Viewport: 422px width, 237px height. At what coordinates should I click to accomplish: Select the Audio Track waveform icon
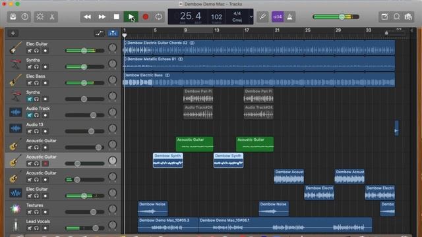pos(16,112)
